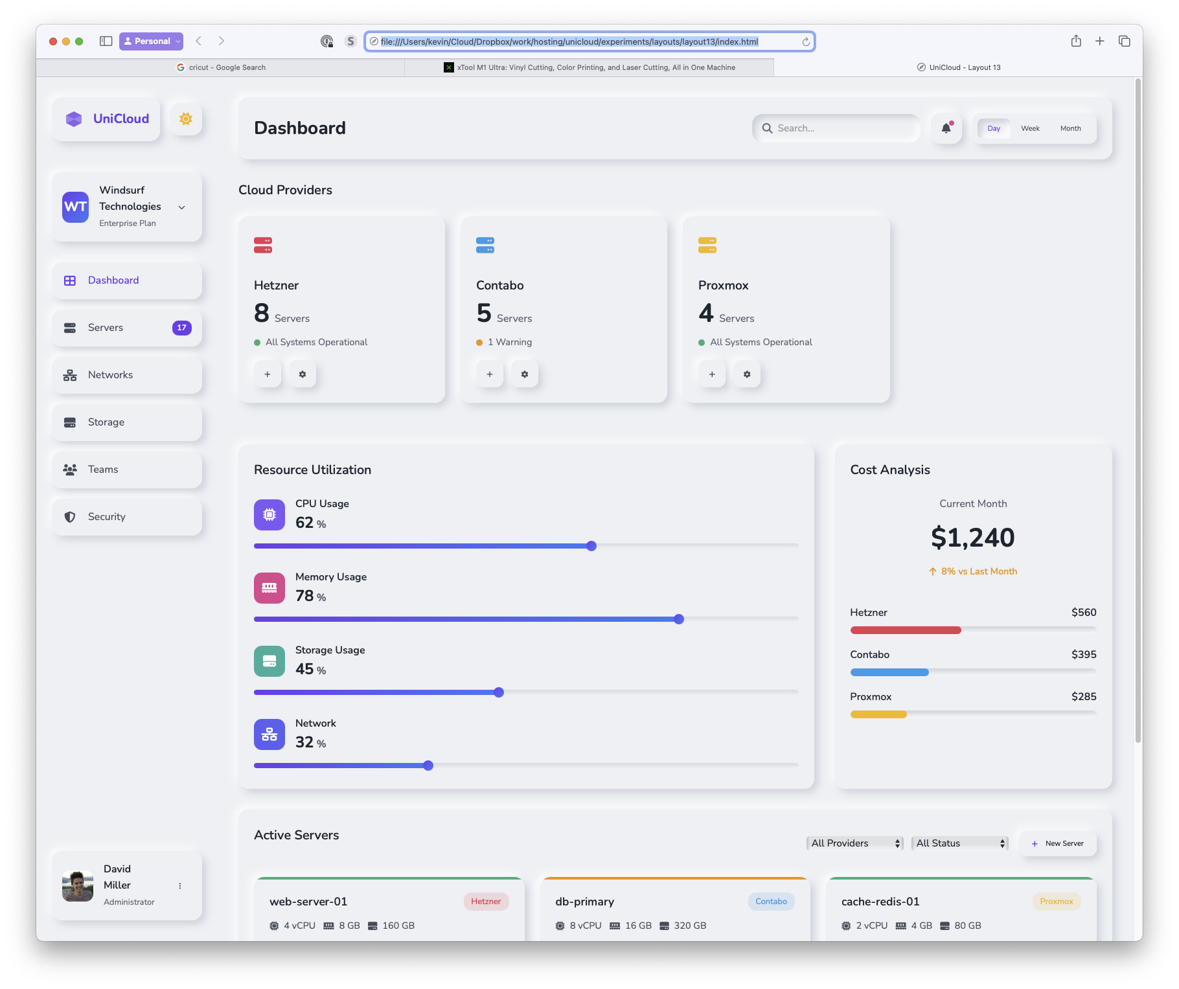Click the plus icon on Proxmox card
The width and height of the screenshot is (1179, 989).
tap(712, 374)
